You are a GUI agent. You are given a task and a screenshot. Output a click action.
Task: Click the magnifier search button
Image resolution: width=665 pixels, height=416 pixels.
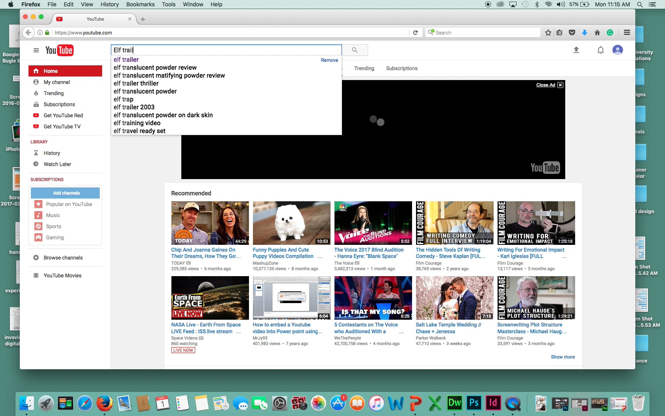click(355, 50)
